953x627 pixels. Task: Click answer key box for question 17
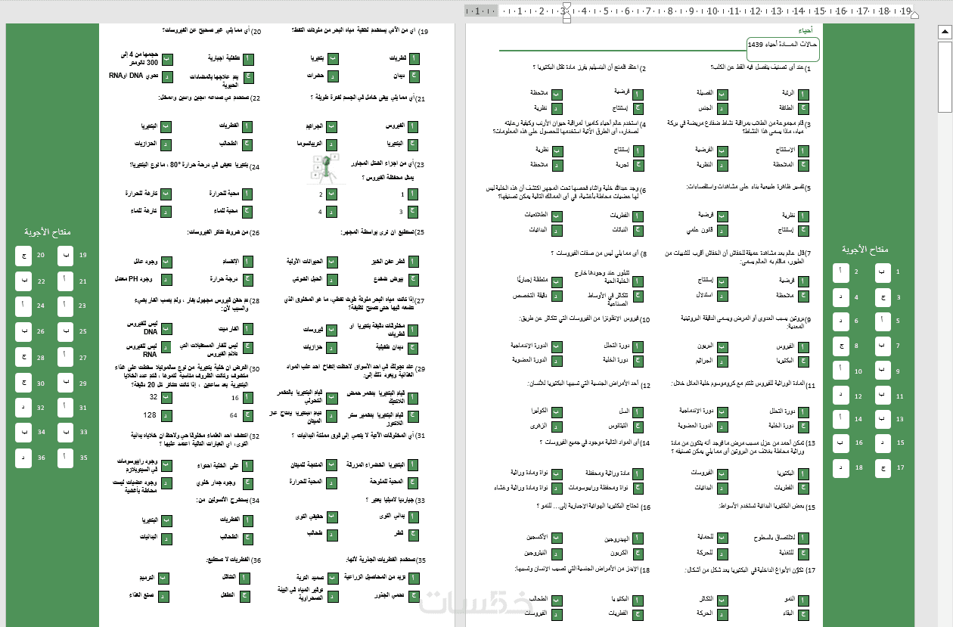[x=883, y=468]
